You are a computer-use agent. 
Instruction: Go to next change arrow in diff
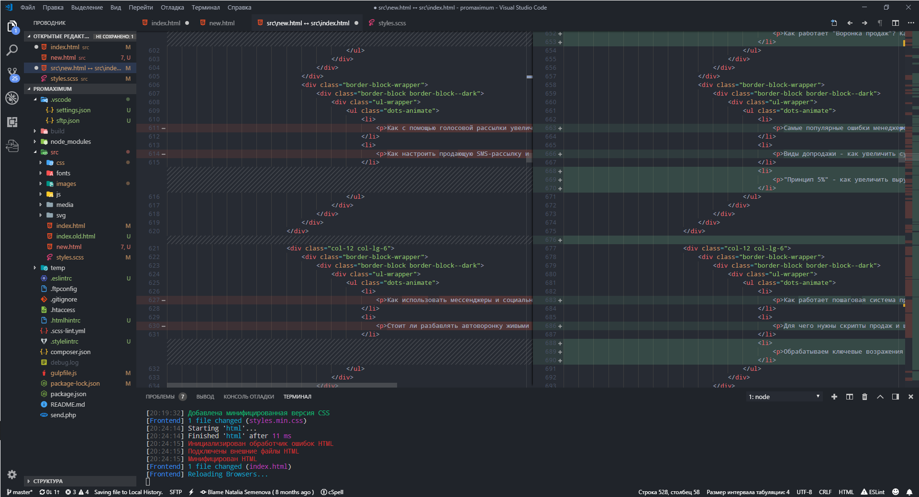coord(864,23)
